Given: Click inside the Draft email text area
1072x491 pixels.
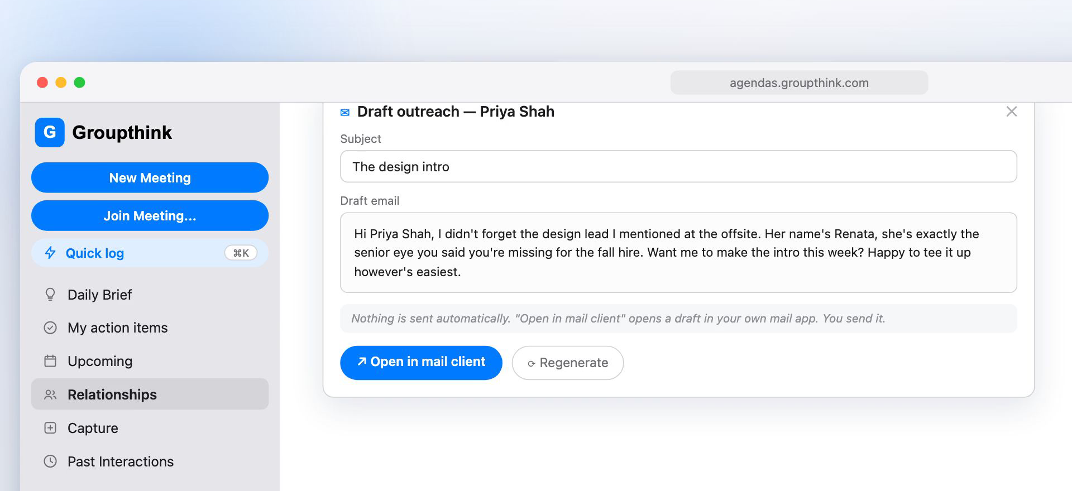Looking at the screenshot, I should 678,252.
